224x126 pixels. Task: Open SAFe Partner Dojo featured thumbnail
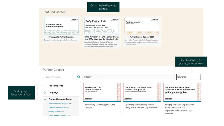(x=102, y=26)
